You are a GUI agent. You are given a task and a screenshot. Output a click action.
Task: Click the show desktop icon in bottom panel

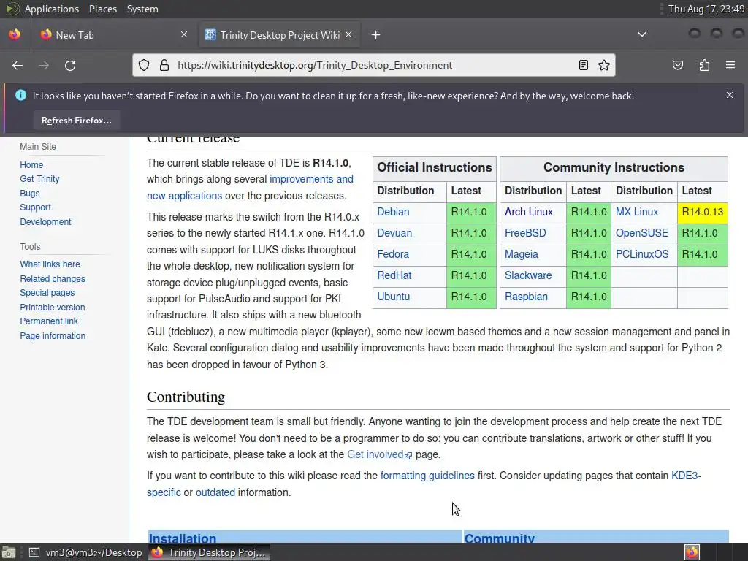click(8, 552)
